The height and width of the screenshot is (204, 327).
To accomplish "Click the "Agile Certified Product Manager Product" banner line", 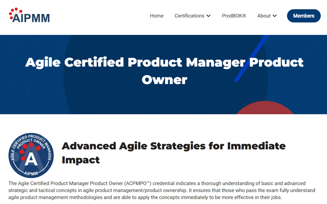I will (164, 62).
